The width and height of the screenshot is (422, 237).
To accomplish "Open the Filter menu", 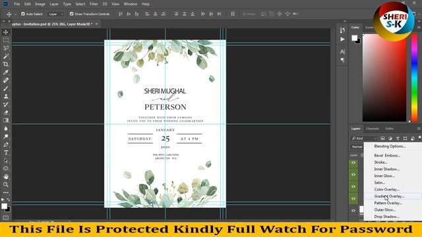I will (94, 4).
